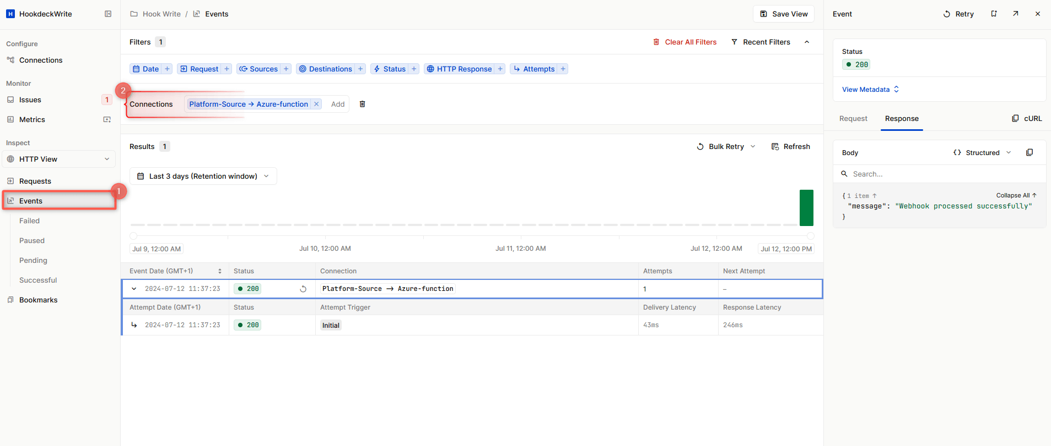Clear All Filters
Screen dimensions: 1051x446
pyautogui.click(x=685, y=42)
